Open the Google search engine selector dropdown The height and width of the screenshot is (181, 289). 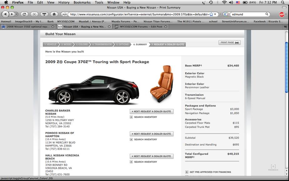(x=227, y=14)
